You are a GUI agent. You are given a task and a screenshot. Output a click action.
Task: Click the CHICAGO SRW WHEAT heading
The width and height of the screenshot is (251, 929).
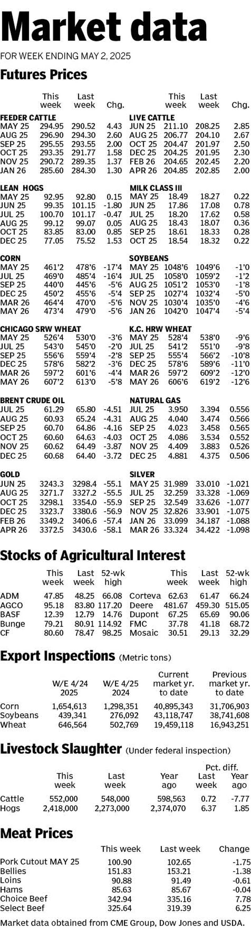pyautogui.click(x=40, y=329)
